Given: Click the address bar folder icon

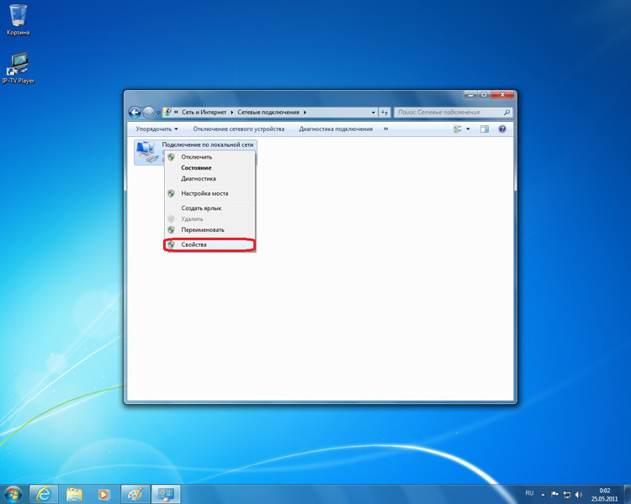Looking at the screenshot, I should point(167,112).
